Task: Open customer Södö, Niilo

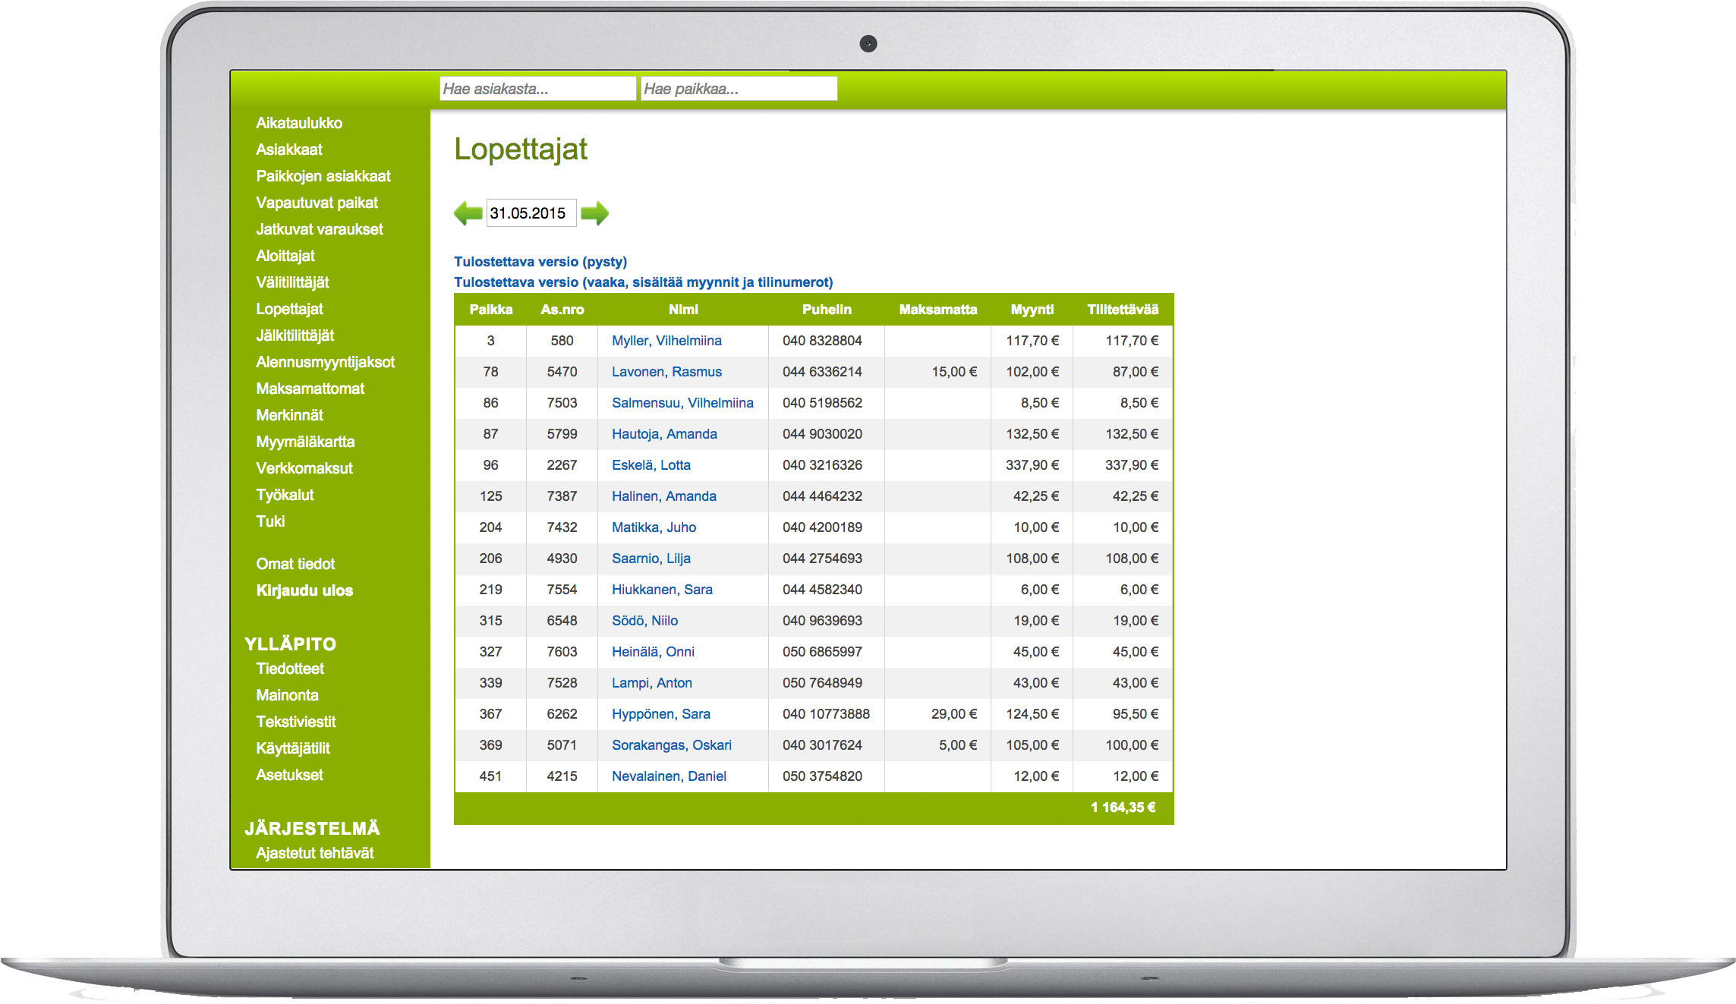Action: pyautogui.click(x=644, y=621)
